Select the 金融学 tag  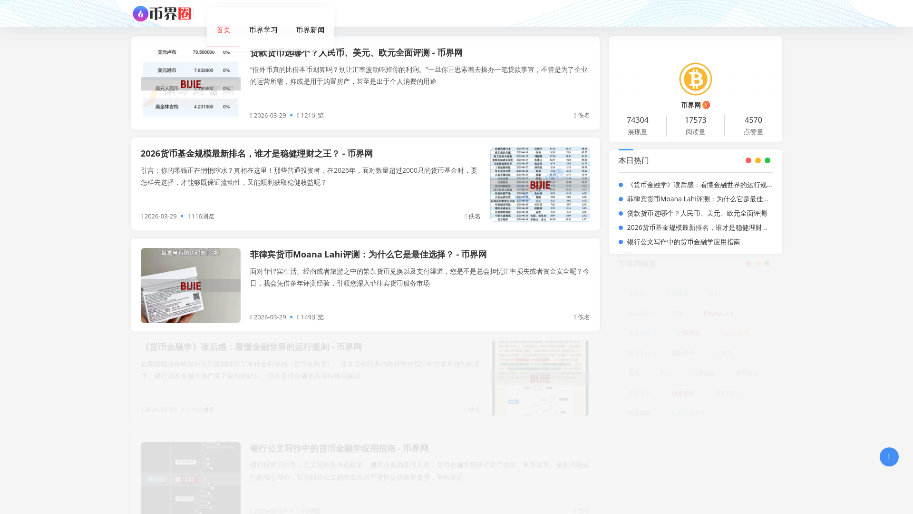[636, 293]
